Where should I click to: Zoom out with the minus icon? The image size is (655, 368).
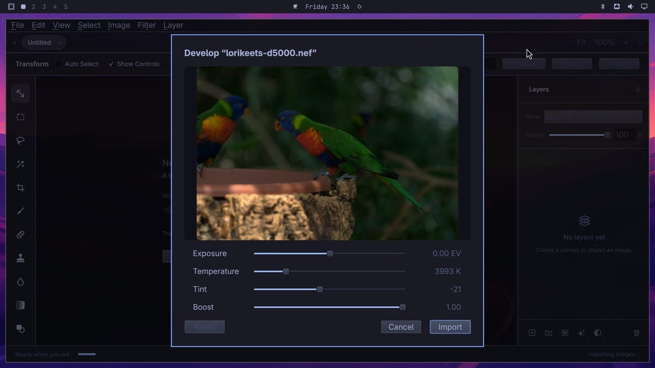coord(640,43)
